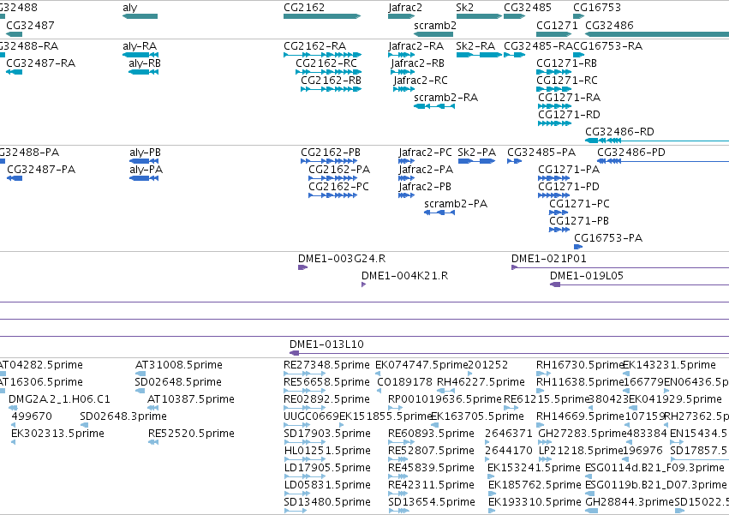
Task: Select the Jafrac2 gene glyph
Action: click(x=401, y=16)
